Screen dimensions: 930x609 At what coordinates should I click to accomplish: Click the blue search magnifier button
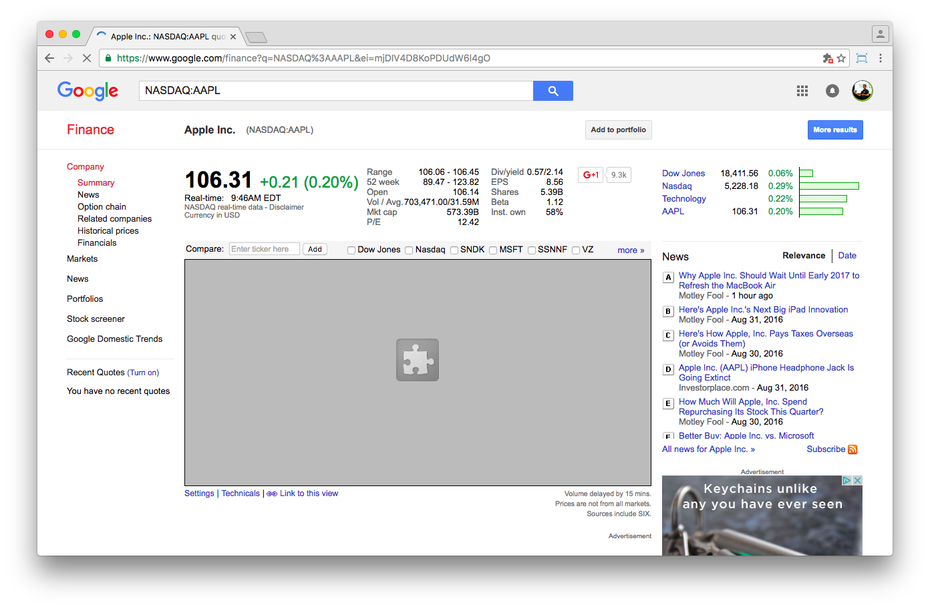point(553,91)
